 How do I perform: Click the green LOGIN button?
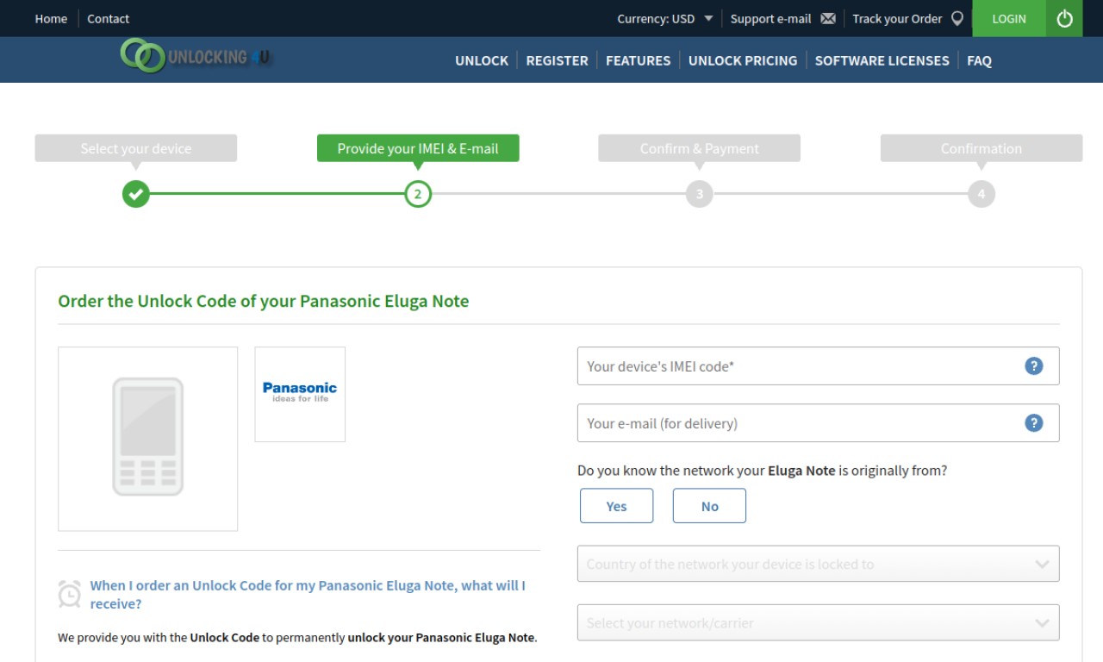(x=1009, y=18)
